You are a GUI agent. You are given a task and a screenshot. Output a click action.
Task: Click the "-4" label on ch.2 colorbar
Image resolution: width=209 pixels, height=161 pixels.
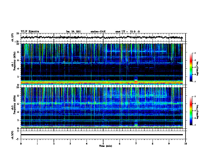point(195,104)
